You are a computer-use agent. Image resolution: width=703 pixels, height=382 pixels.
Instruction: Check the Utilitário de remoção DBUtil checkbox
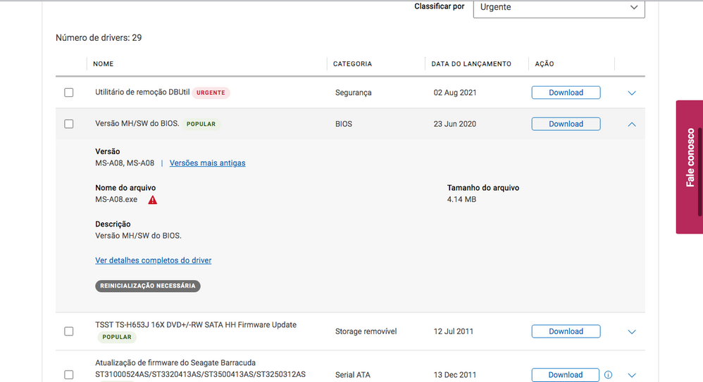[69, 93]
